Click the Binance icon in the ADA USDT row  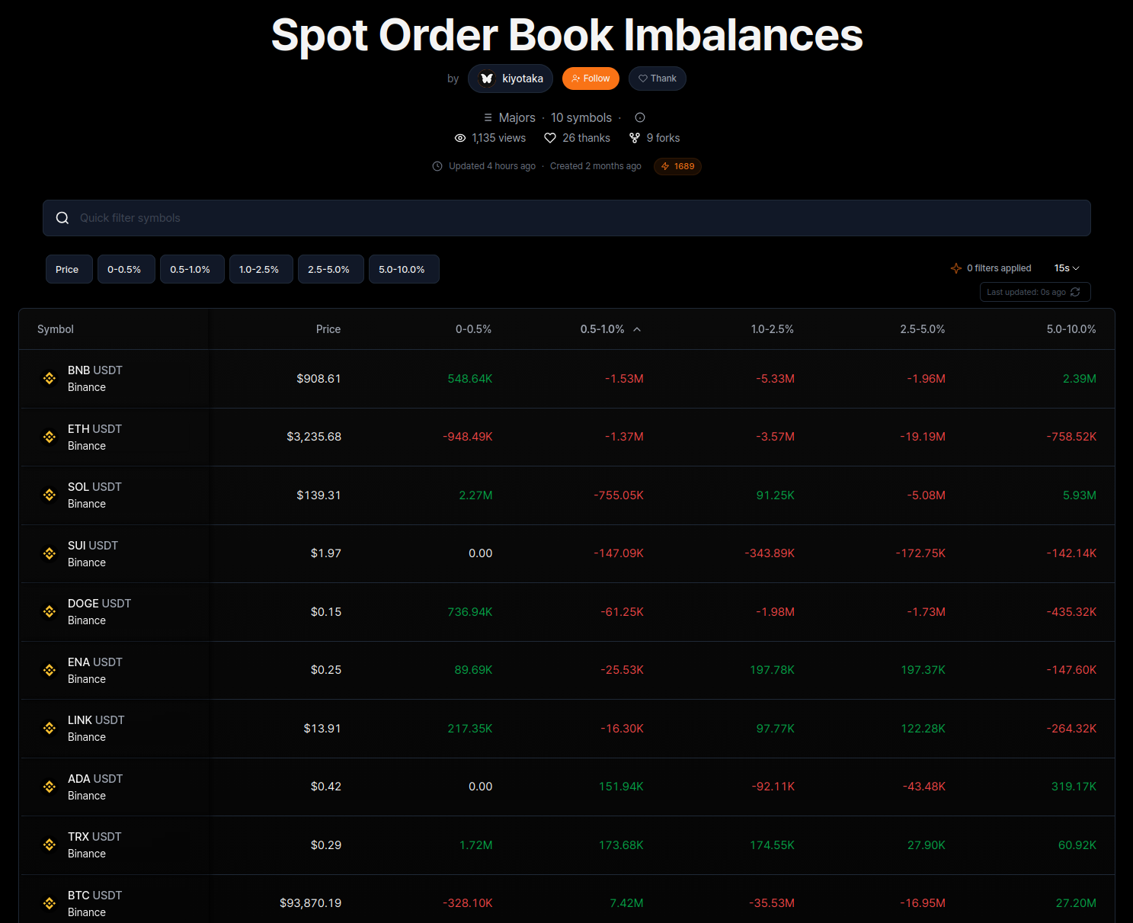click(50, 787)
